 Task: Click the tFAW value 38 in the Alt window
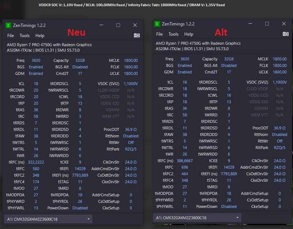coord(185,134)
